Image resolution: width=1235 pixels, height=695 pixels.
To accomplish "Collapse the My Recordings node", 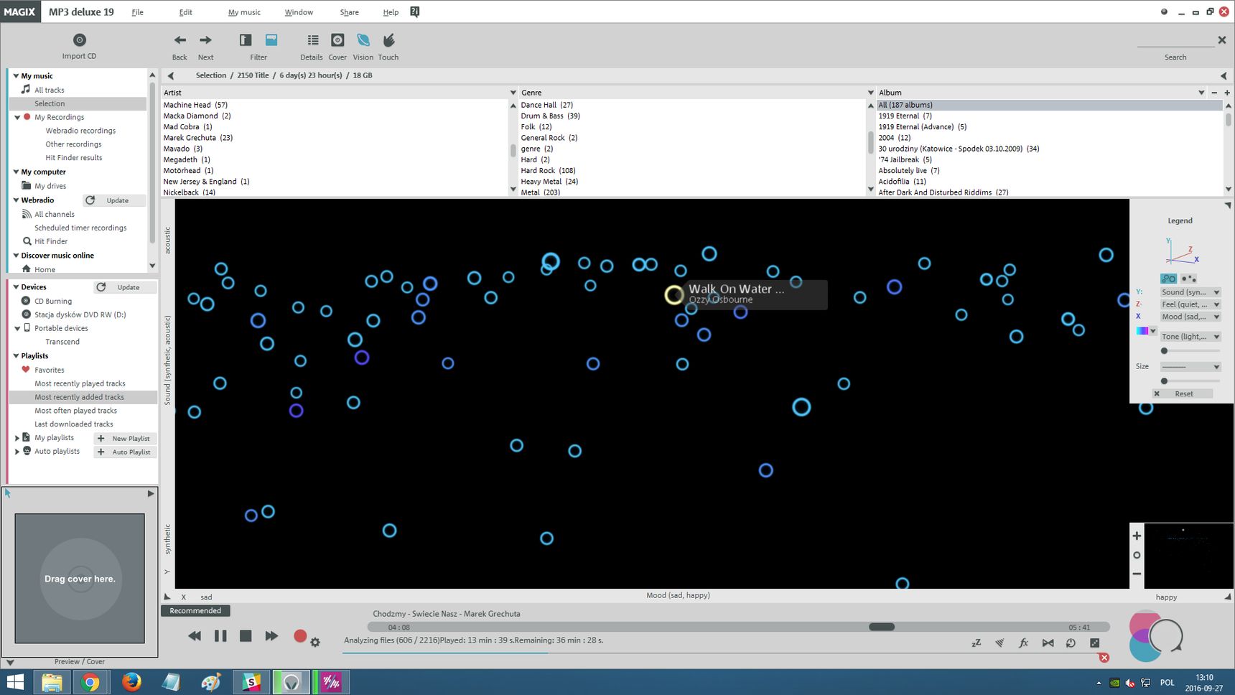I will (17, 117).
